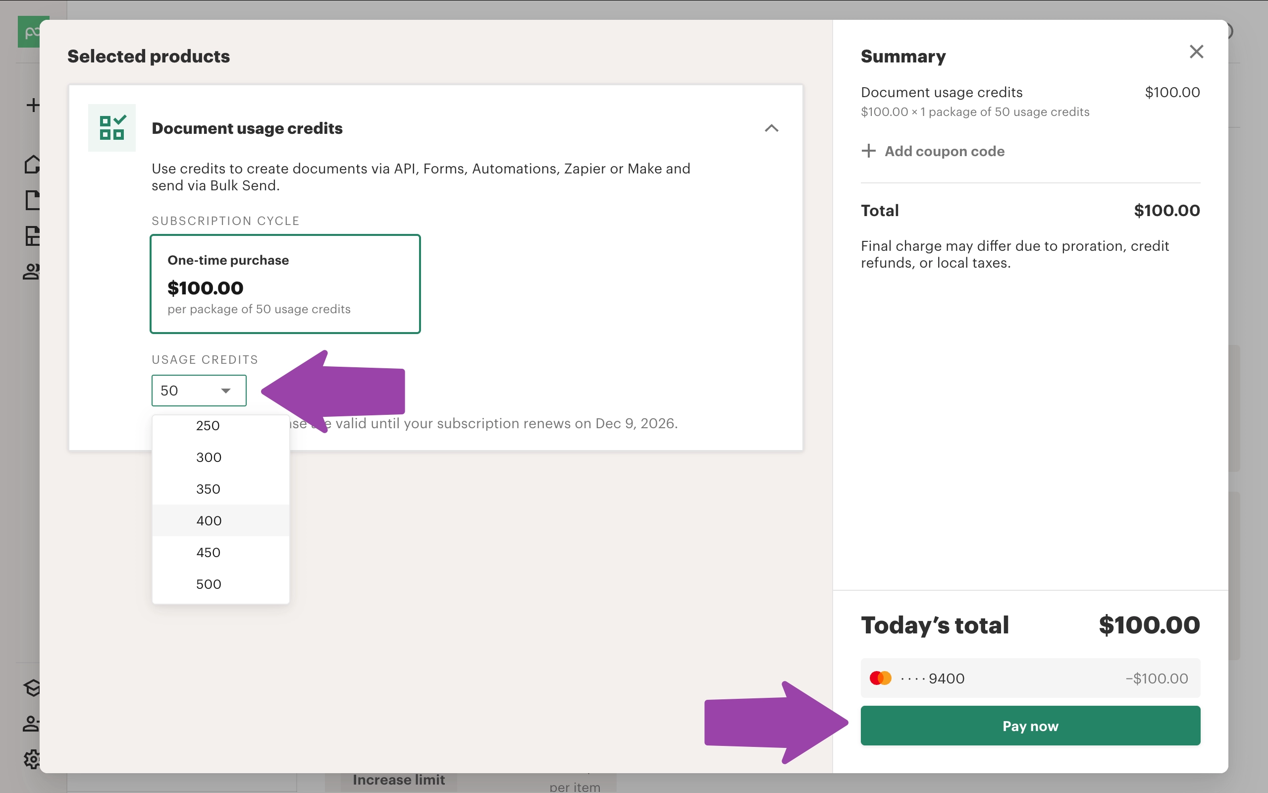Click Increase limit button in background page
This screenshot has width=1268, height=793.
coord(399,780)
